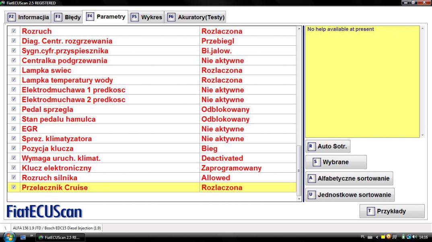Click the Stan pedalu hamulca label

59,119
